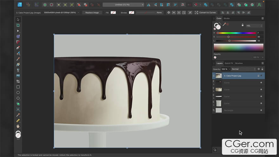Toggle the lock on the Layers panel
The height and width of the screenshot is (157, 279).
262,69
